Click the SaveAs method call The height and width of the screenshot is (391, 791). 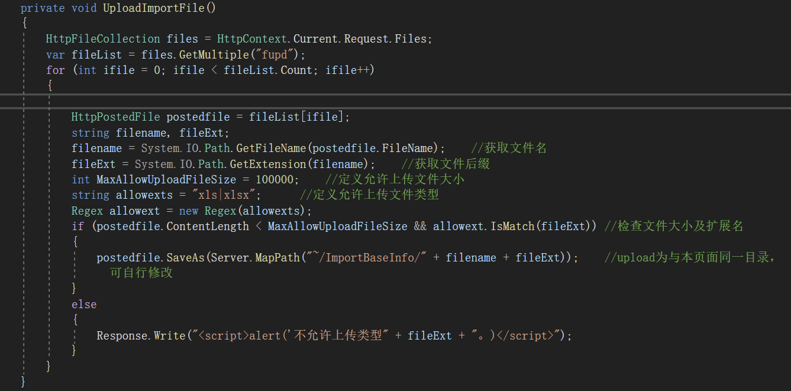(185, 257)
